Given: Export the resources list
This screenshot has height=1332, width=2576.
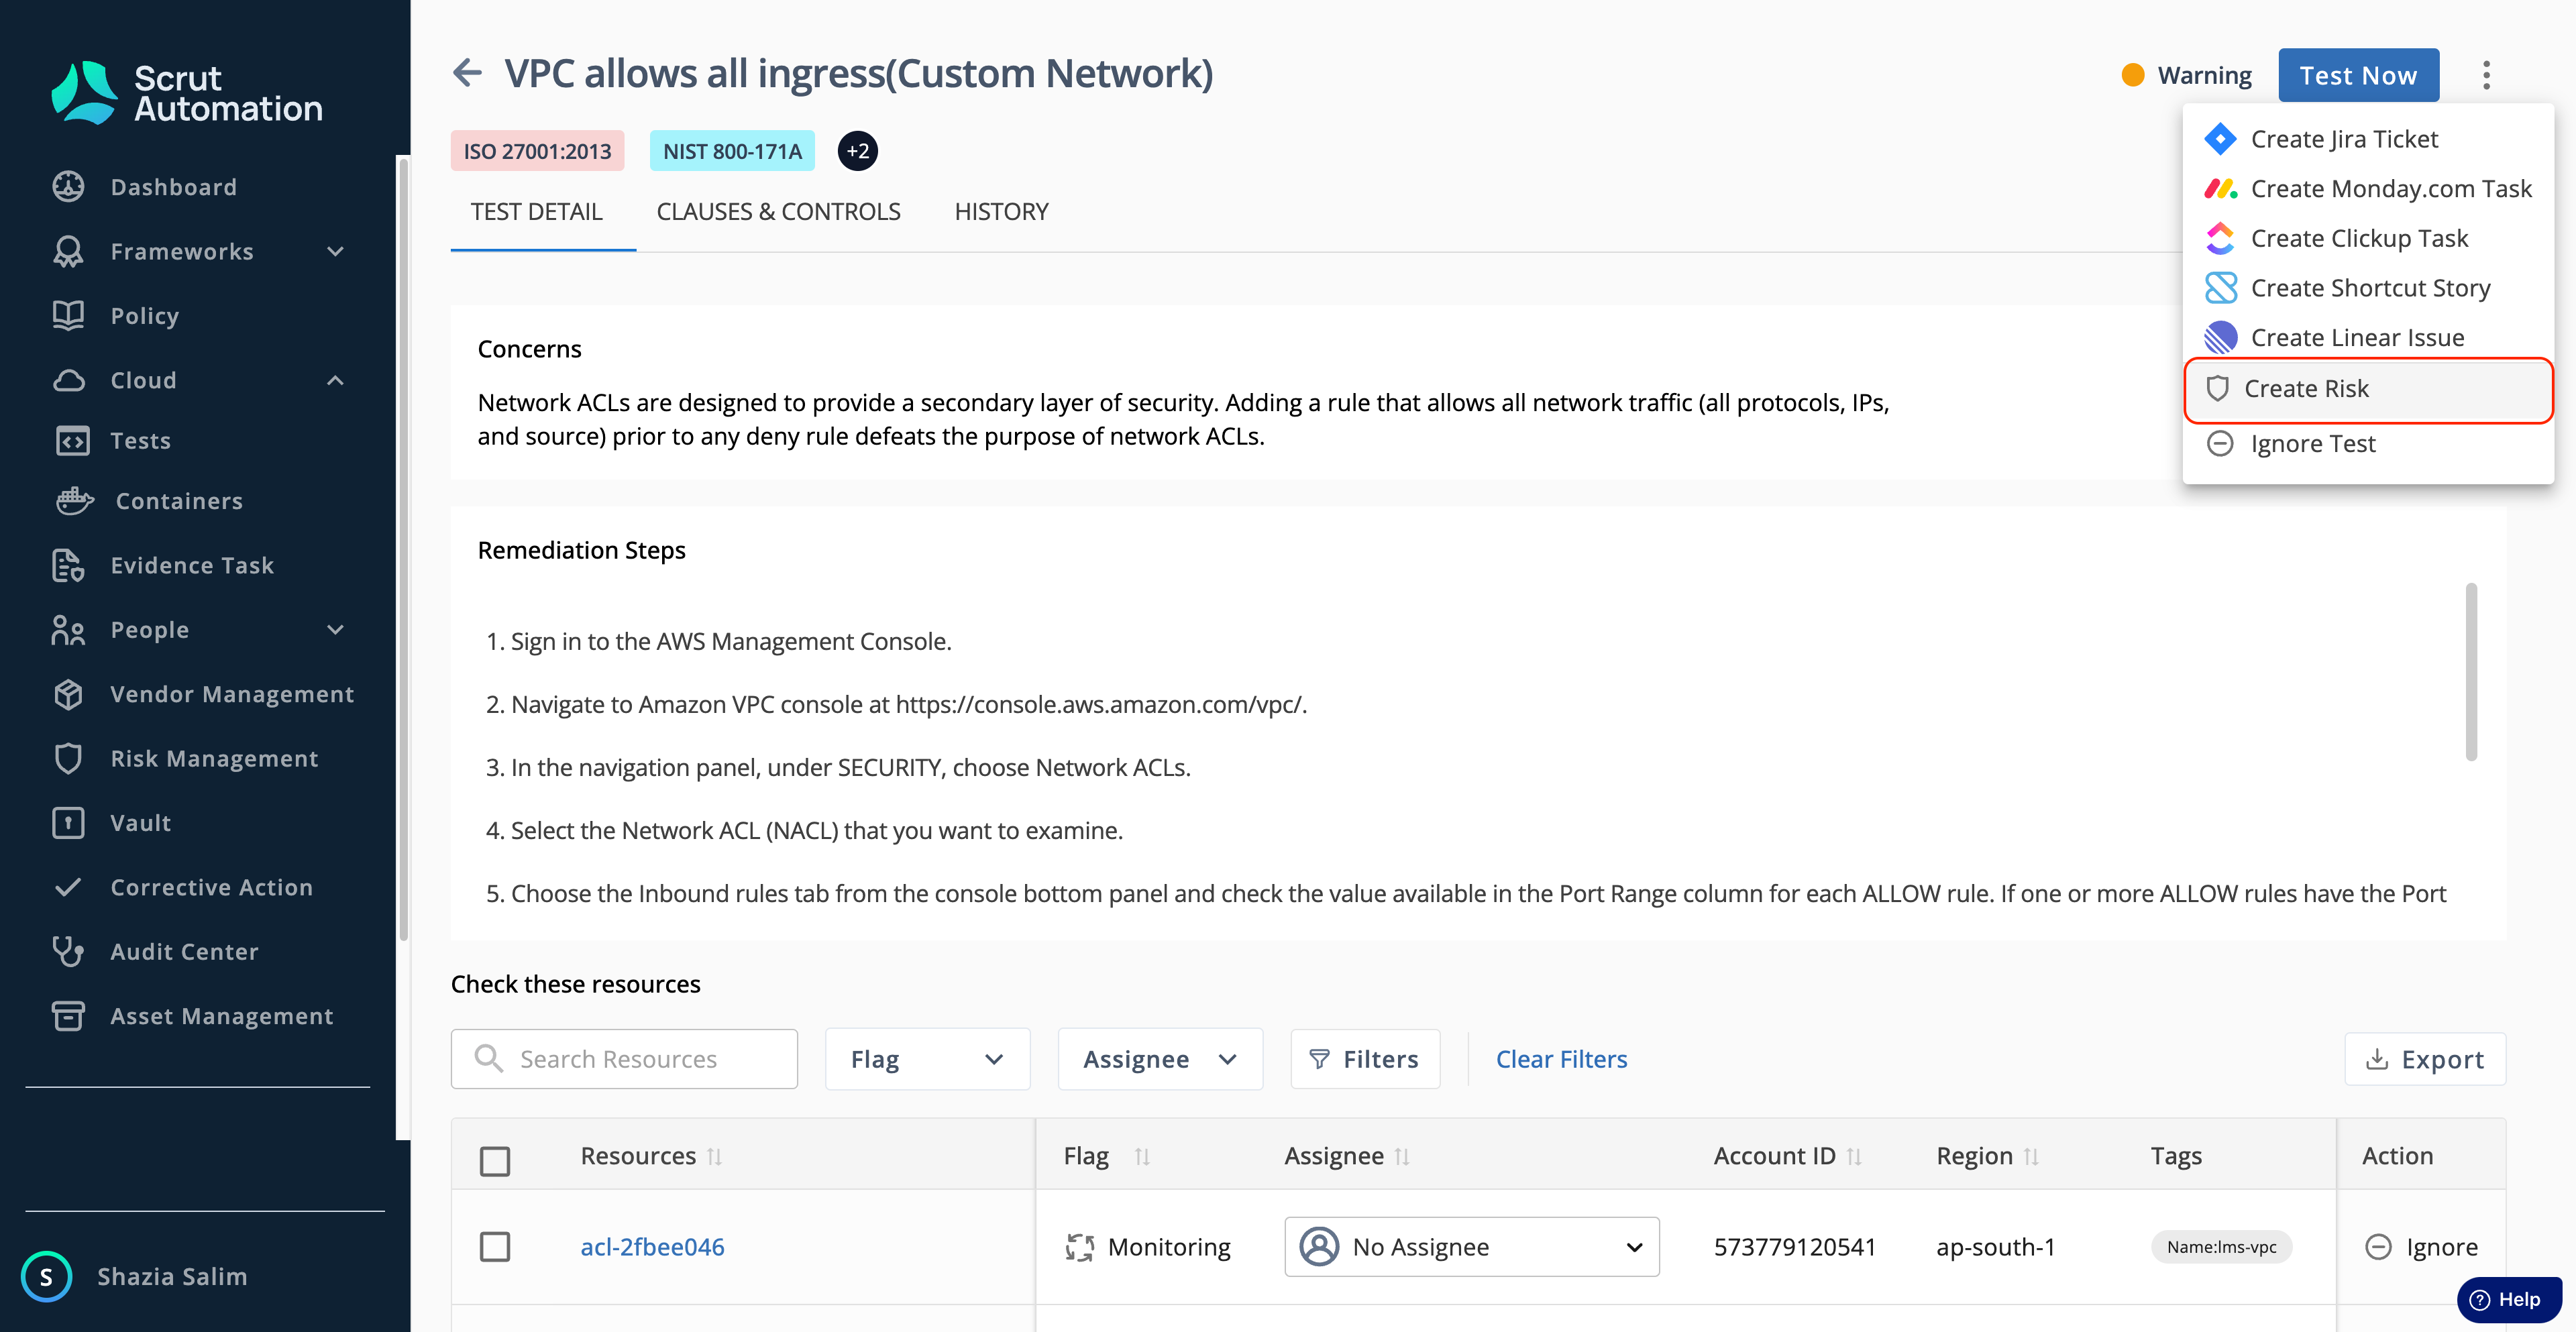Looking at the screenshot, I should tap(2425, 1059).
